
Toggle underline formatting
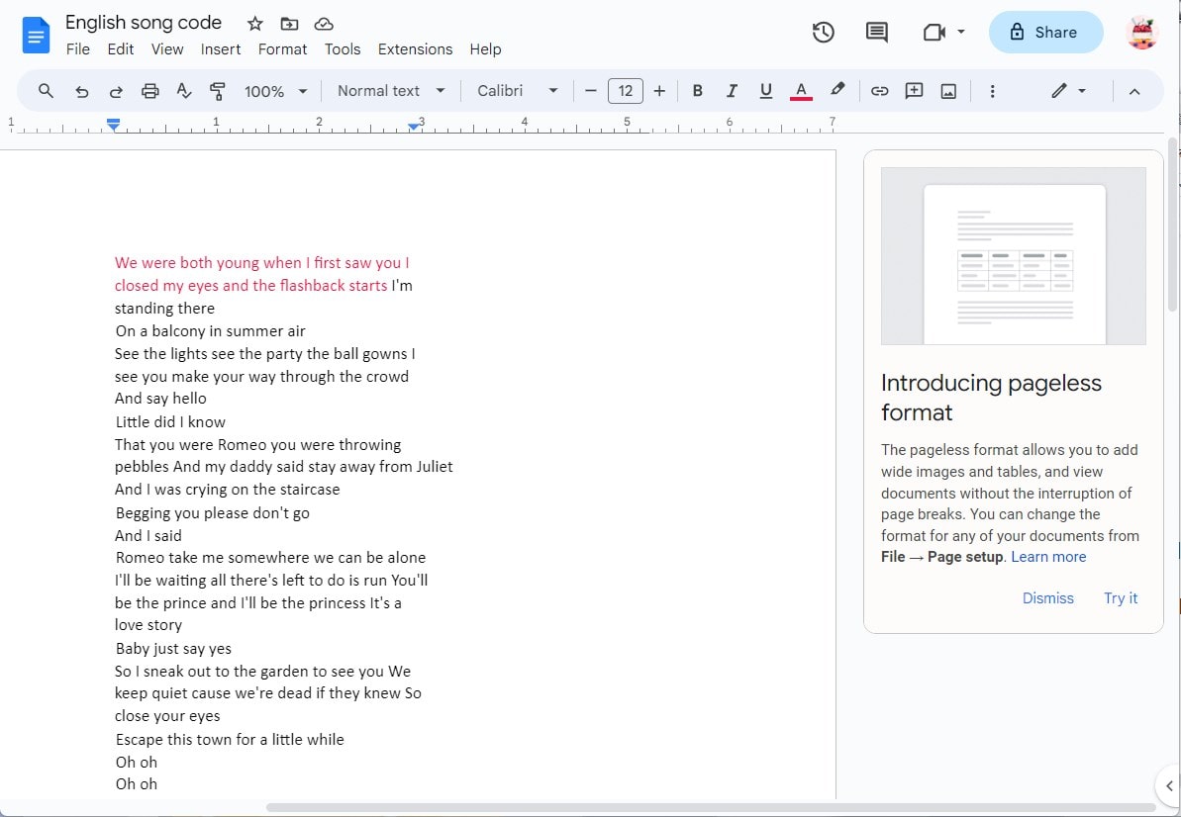(x=765, y=90)
